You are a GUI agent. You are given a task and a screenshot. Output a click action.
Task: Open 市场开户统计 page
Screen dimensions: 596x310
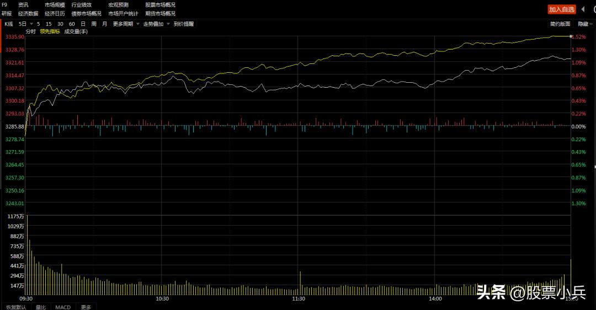pos(123,14)
